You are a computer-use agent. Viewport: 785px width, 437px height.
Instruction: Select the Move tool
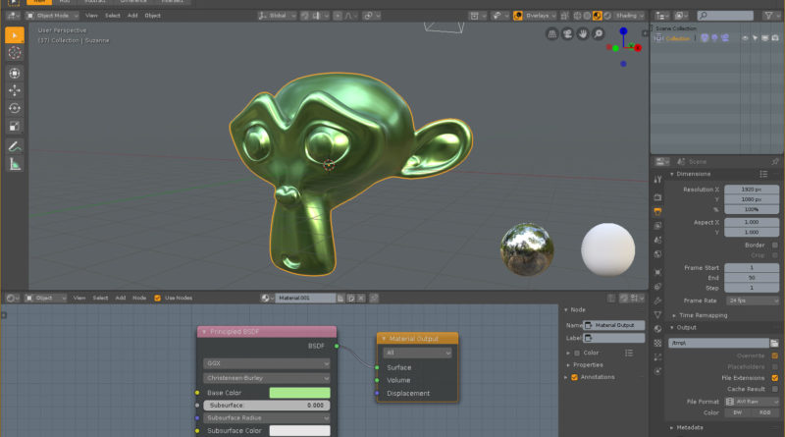tap(15, 90)
